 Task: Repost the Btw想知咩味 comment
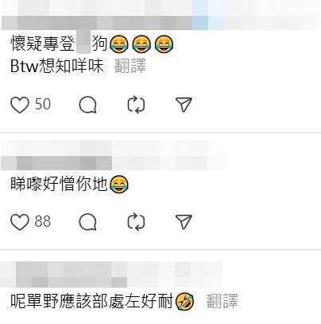(x=136, y=105)
